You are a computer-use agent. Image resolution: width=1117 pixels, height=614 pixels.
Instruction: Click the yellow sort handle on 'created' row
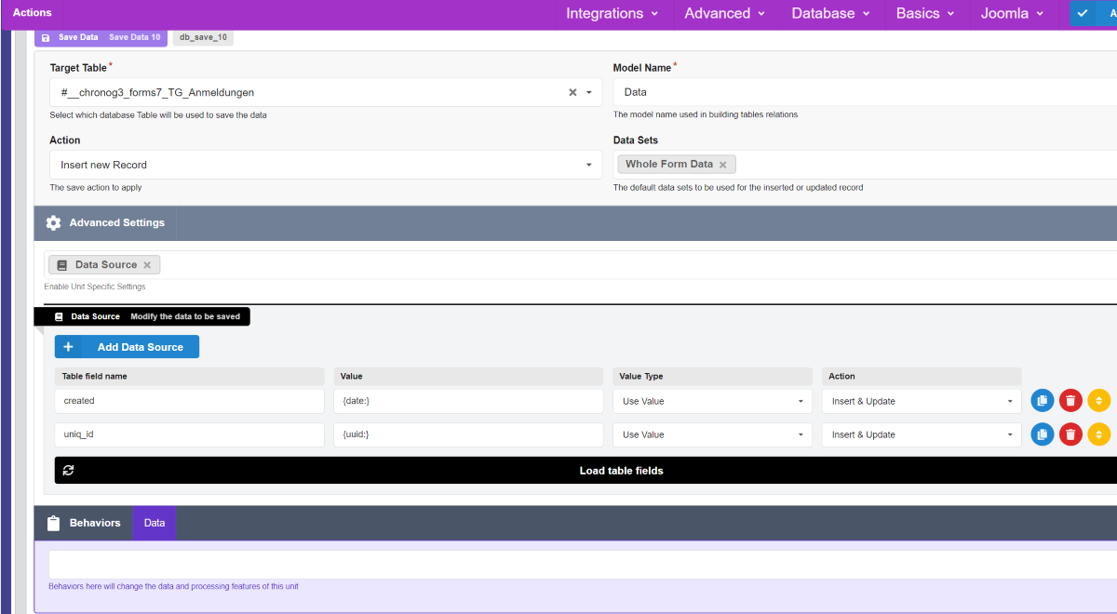[x=1099, y=401]
